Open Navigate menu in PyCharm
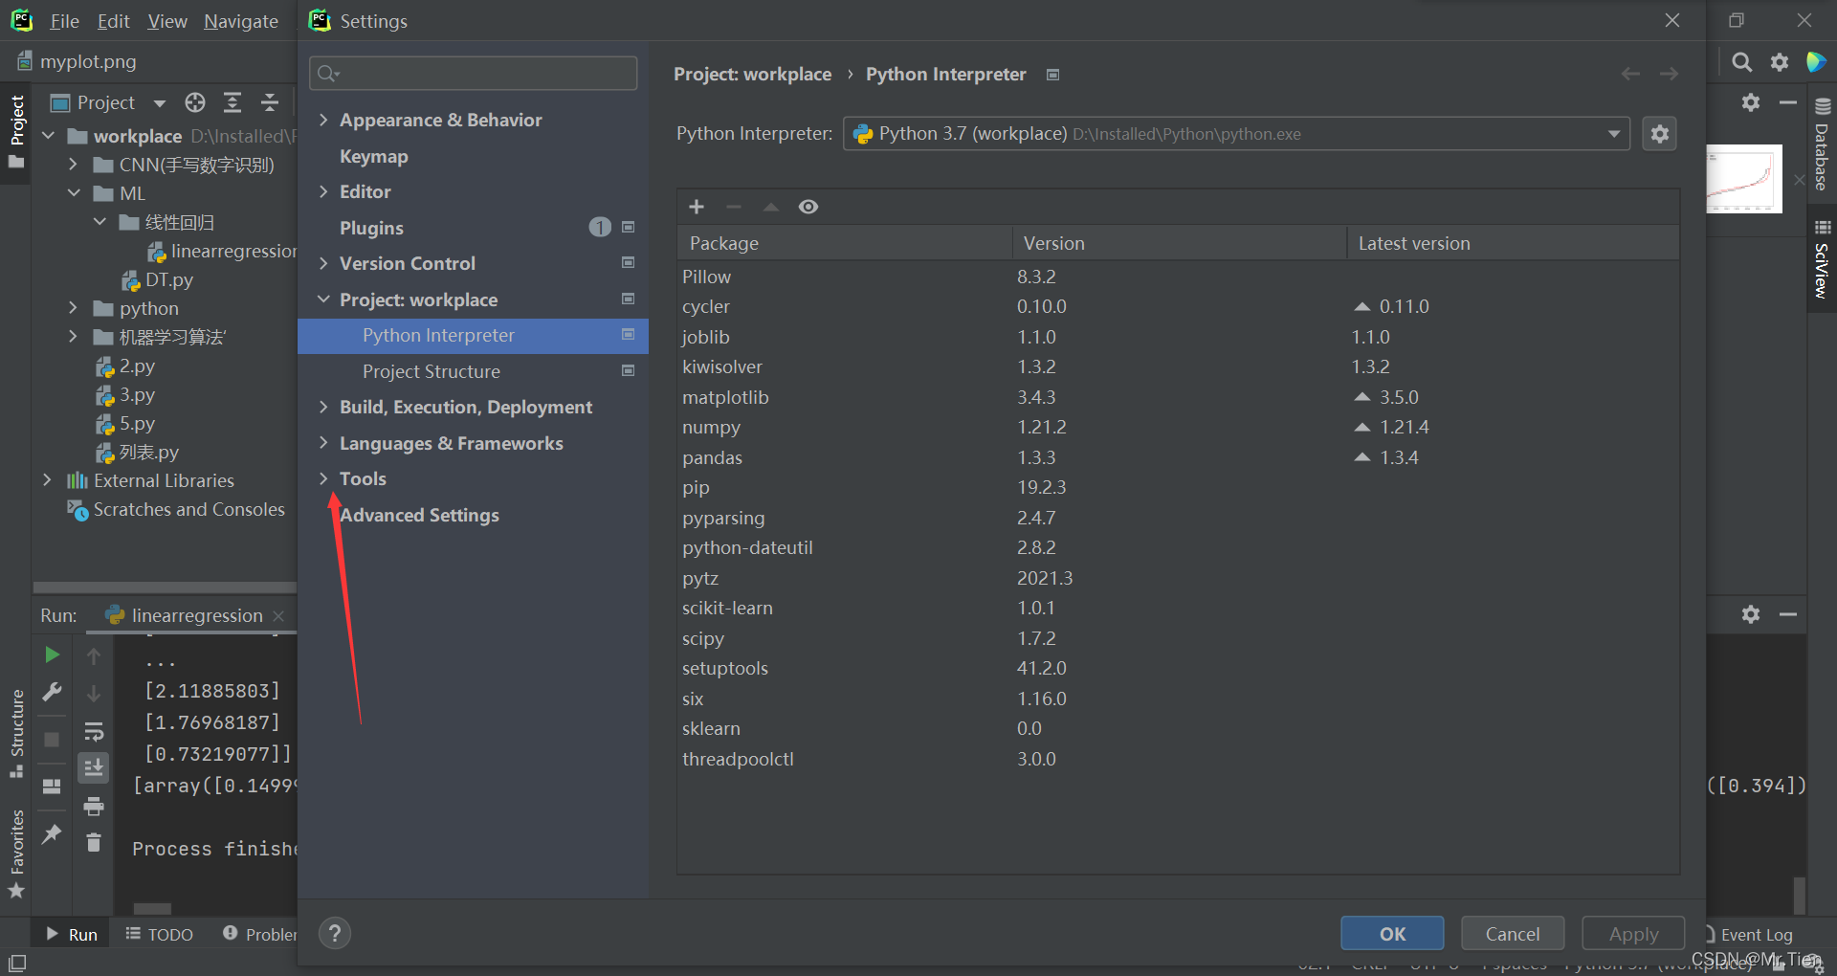Image resolution: width=1837 pixels, height=976 pixels. (241, 21)
